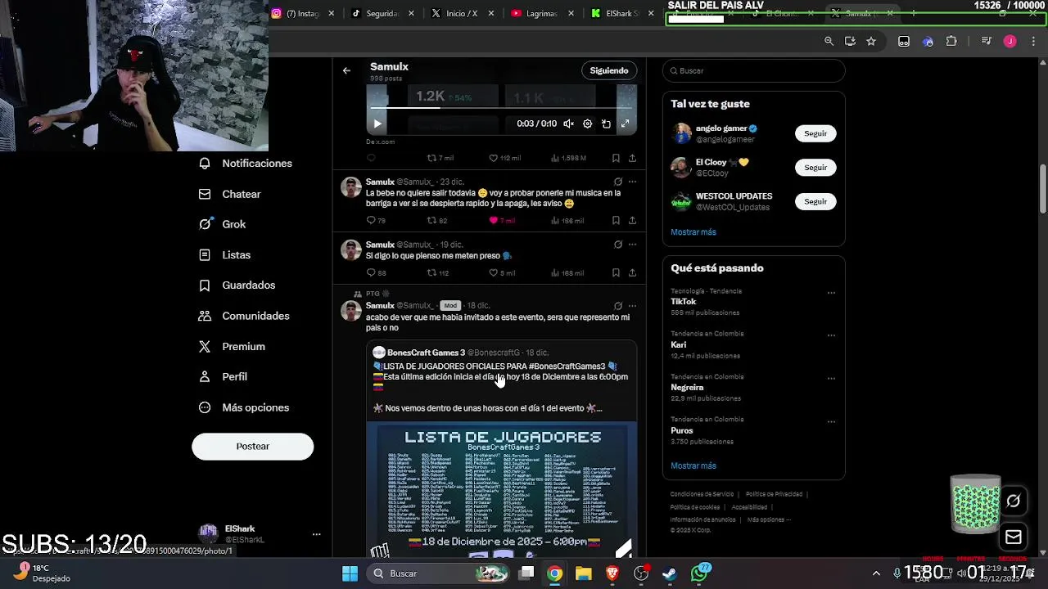
Task: Expand video to fullscreen
Action: click(625, 124)
